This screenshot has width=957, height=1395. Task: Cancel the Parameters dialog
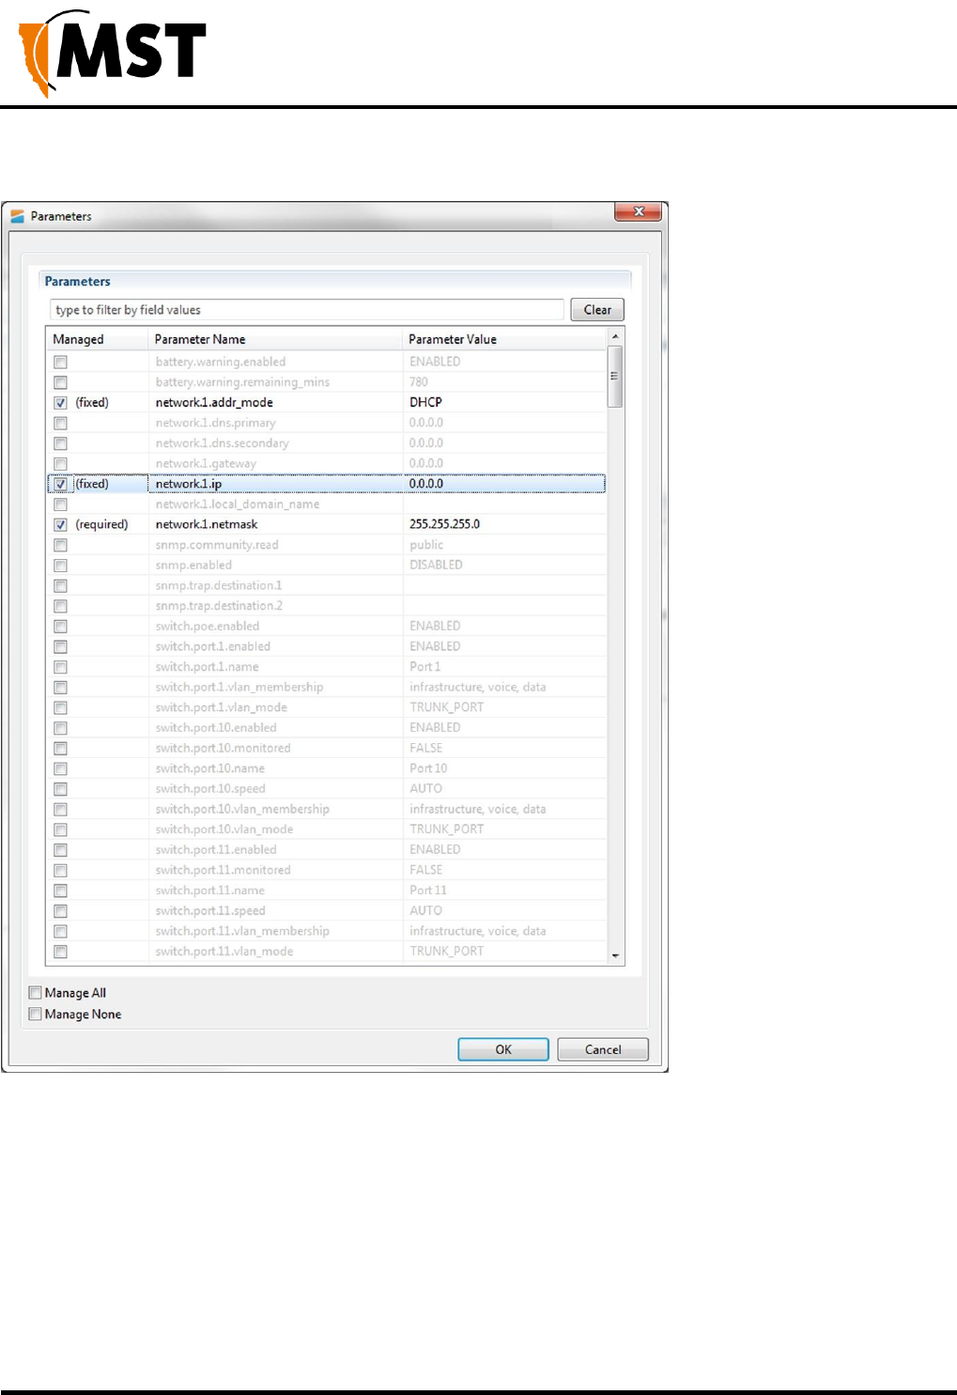pos(603,1049)
